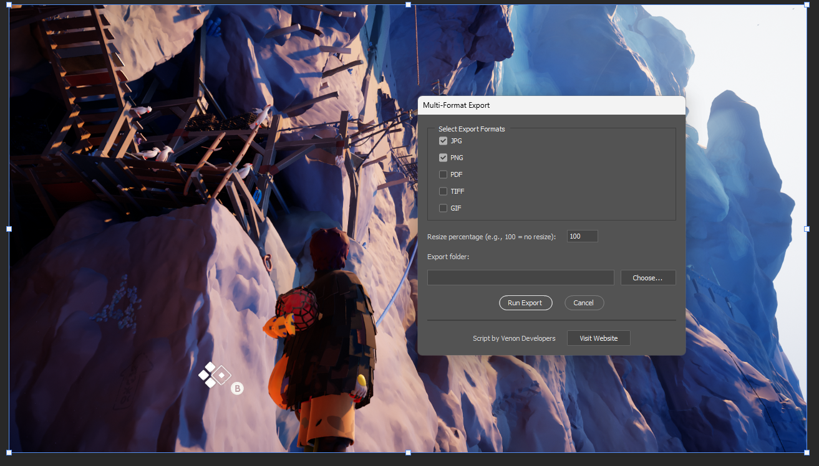Cancel the Multi-Format Export dialog
Viewport: 819px width, 466px height.
[584, 303]
